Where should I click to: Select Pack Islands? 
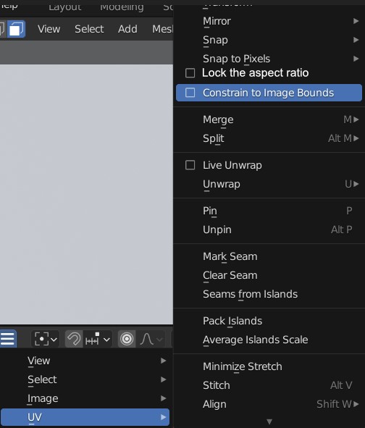pos(269,321)
